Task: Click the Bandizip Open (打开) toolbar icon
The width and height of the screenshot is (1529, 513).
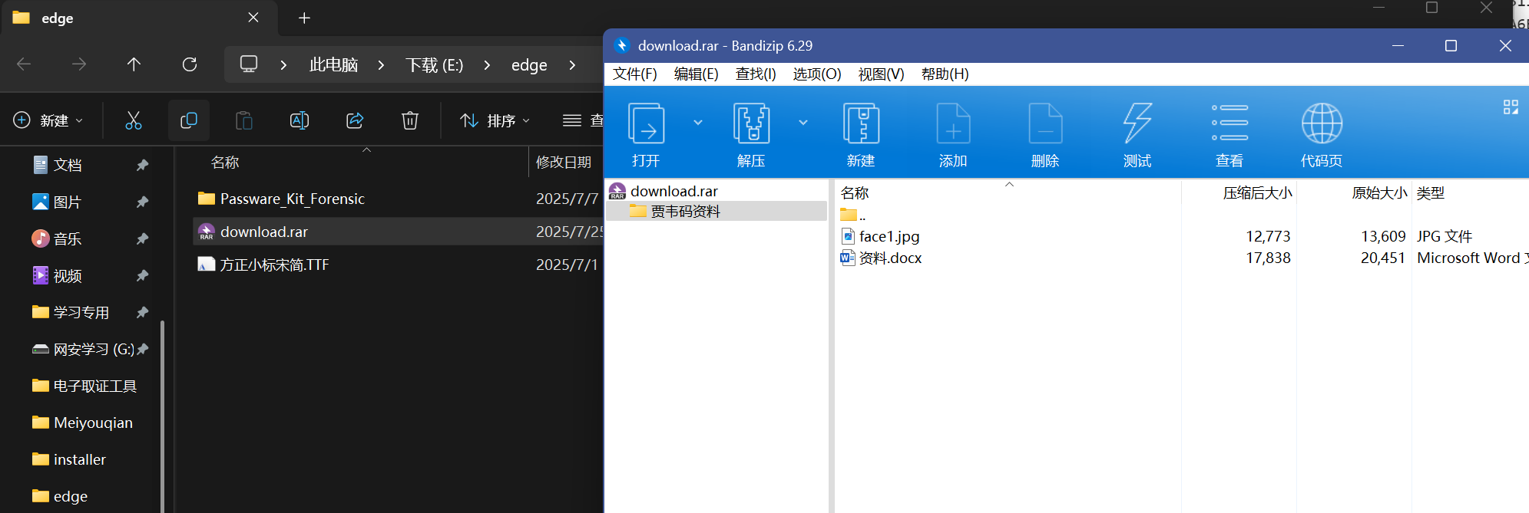Action: (646, 124)
